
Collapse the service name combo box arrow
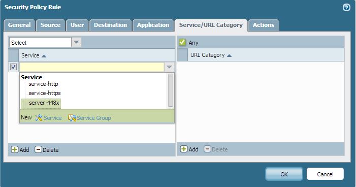coord(169,67)
